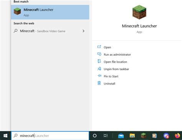Open Task View on the taskbar
The image size is (182, 140).
pyautogui.click(x=106, y=136)
